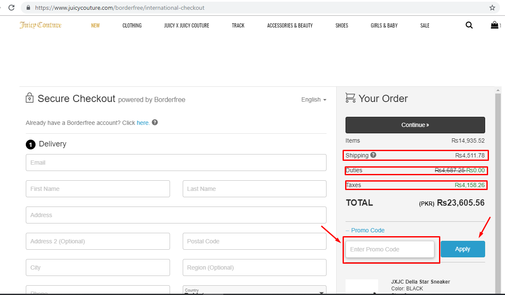Focus the Region (Optional) field
505x295 pixels.
(x=255, y=267)
